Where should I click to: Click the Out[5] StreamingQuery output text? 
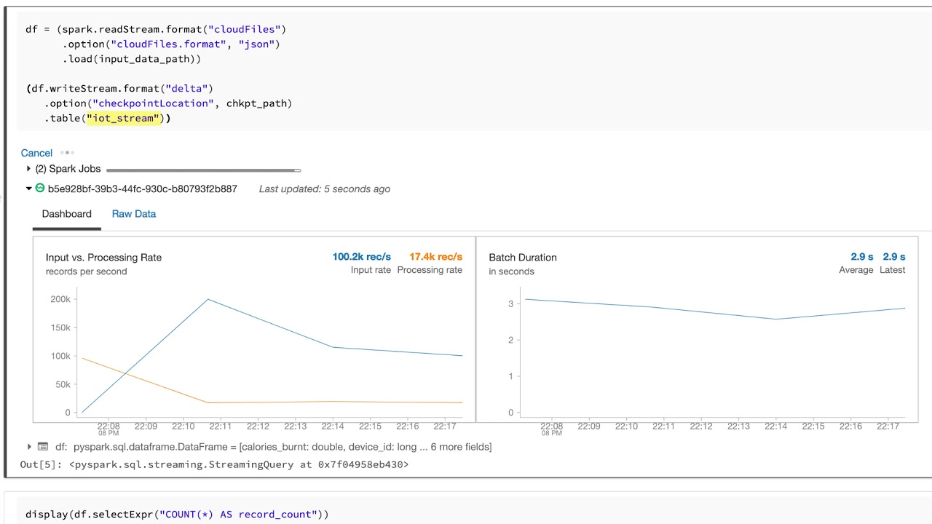click(x=214, y=464)
